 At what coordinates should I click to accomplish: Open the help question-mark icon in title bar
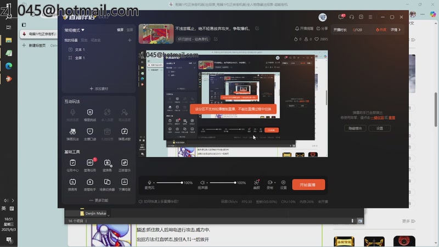point(361,17)
